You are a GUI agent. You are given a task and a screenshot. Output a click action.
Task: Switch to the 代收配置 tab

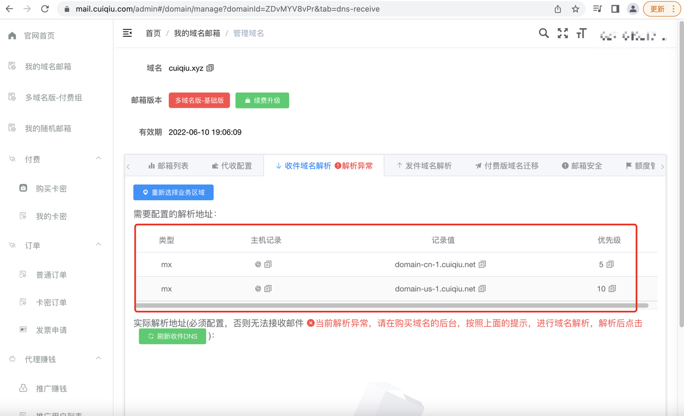231,166
